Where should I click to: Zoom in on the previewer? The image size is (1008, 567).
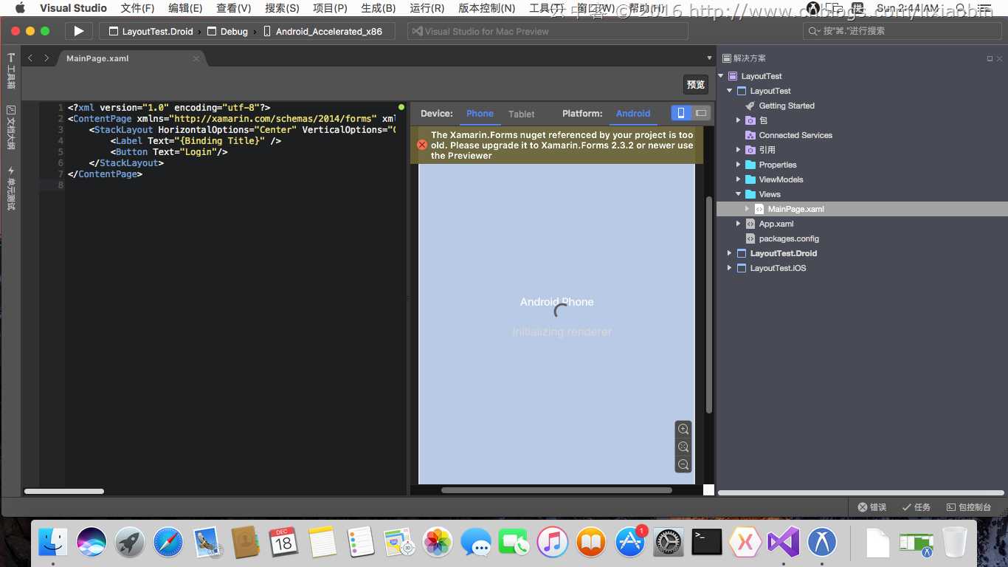(x=683, y=429)
